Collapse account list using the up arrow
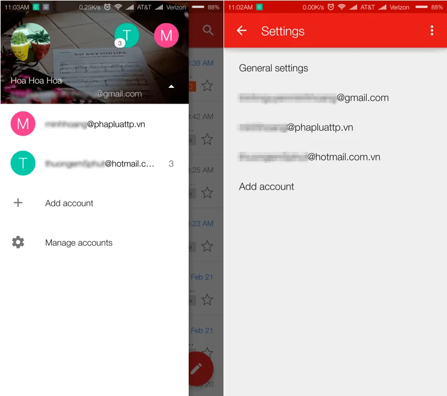Screen dimensions: 447x396 (x=171, y=87)
